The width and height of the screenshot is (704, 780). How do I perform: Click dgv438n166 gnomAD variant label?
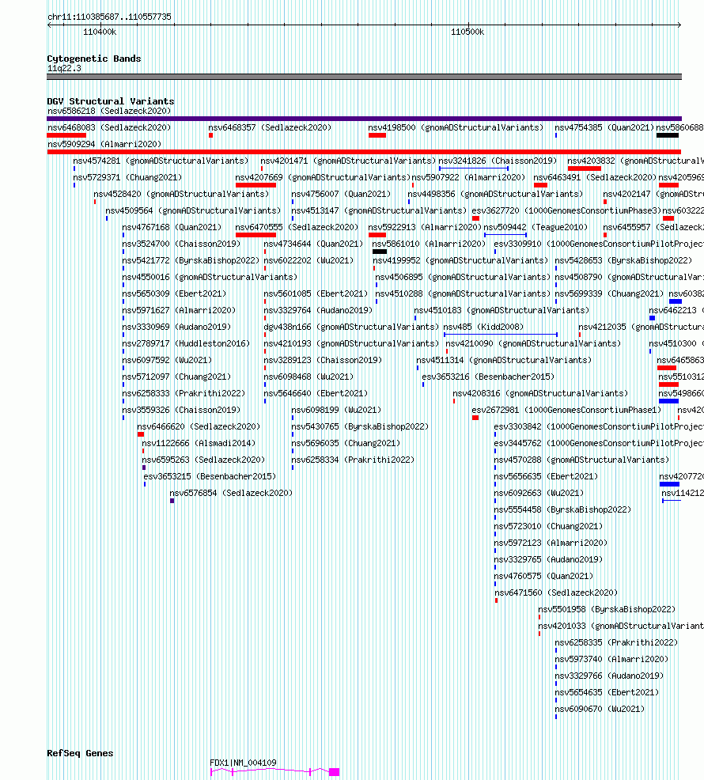coord(350,327)
